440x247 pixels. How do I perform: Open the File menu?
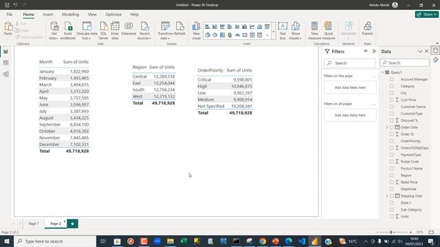[9, 14]
